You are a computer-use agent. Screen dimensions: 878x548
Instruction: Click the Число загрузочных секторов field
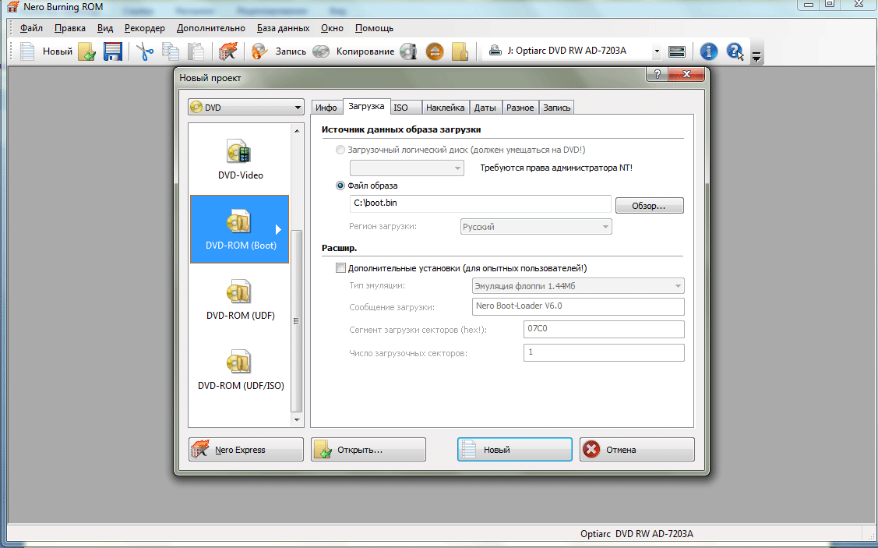(604, 352)
